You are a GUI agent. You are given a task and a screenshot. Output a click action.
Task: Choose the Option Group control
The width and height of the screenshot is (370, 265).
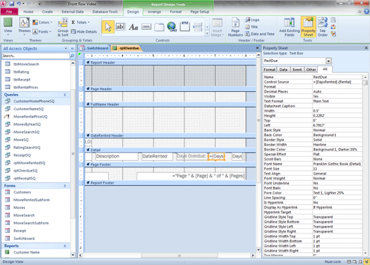[185, 26]
